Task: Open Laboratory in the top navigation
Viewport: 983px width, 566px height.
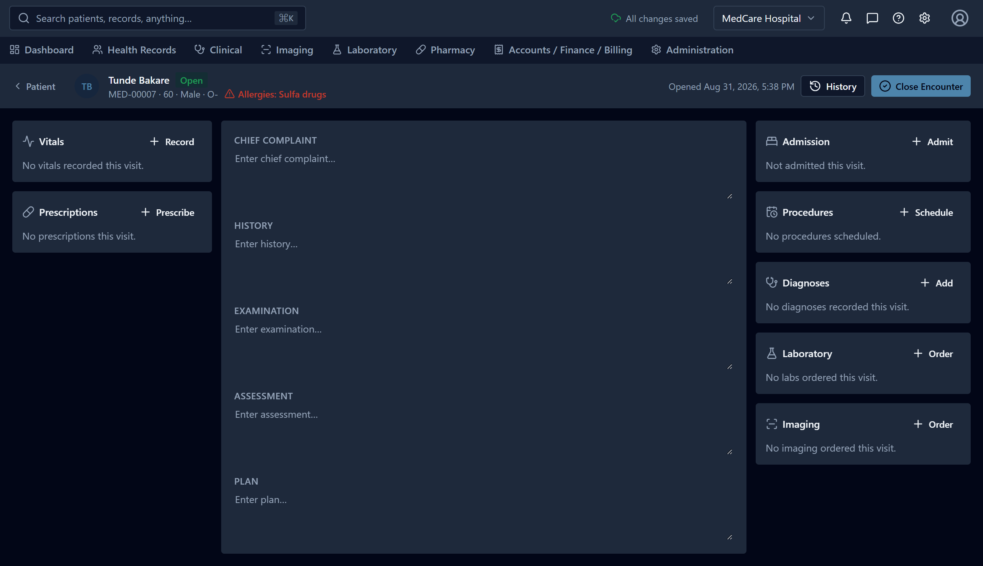Action: click(364, 50)
